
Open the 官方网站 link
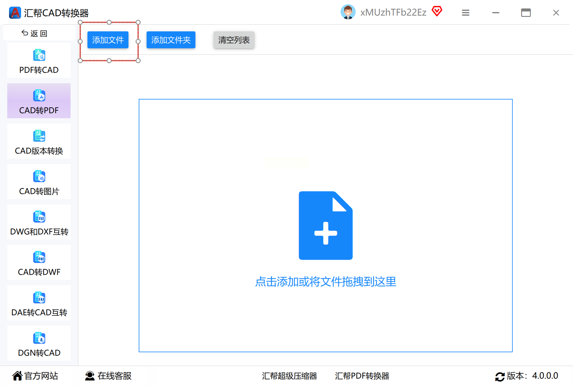pyautogui.click(x=35, y=376)
